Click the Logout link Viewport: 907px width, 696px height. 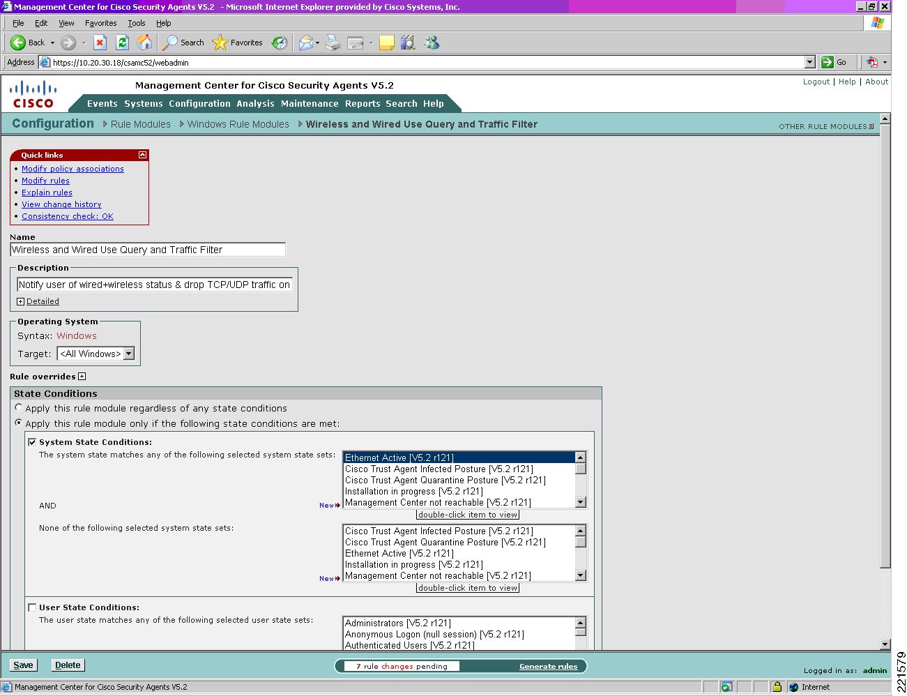click(x=816, y=82)
